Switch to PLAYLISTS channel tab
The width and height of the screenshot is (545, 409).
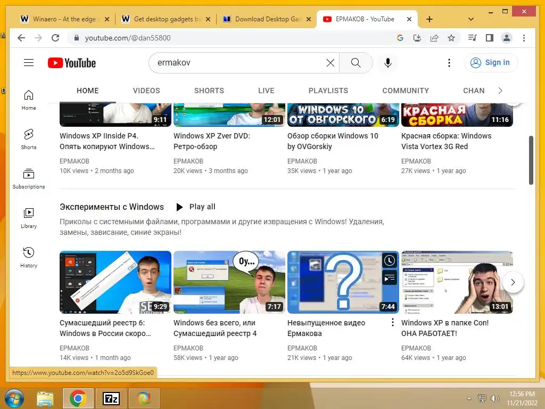point(328,91)
